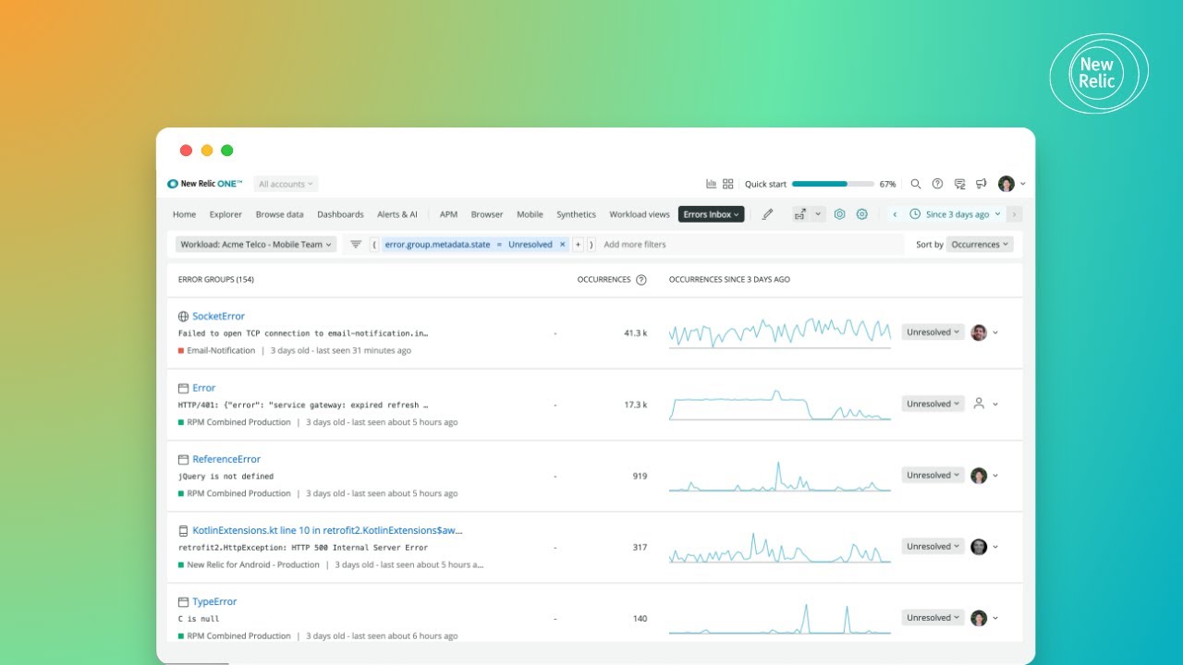This screenshot has width=1183, height=665.
Task: Open Browse data tab
Action: click(279, 214)
